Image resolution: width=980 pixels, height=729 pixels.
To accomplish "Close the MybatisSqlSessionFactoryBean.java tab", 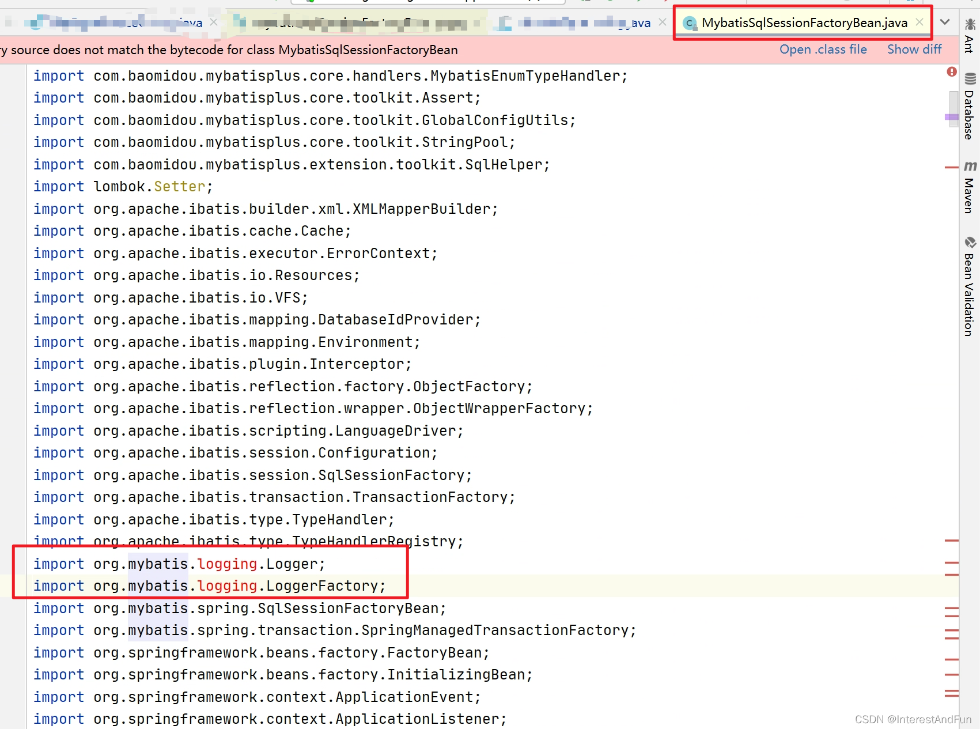I will point(920,22).
